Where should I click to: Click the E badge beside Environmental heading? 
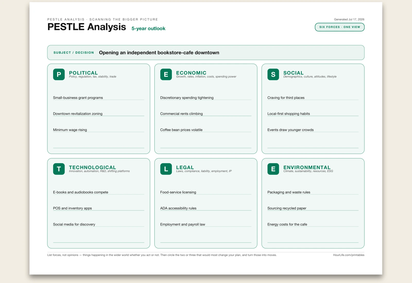coord(273,169)
